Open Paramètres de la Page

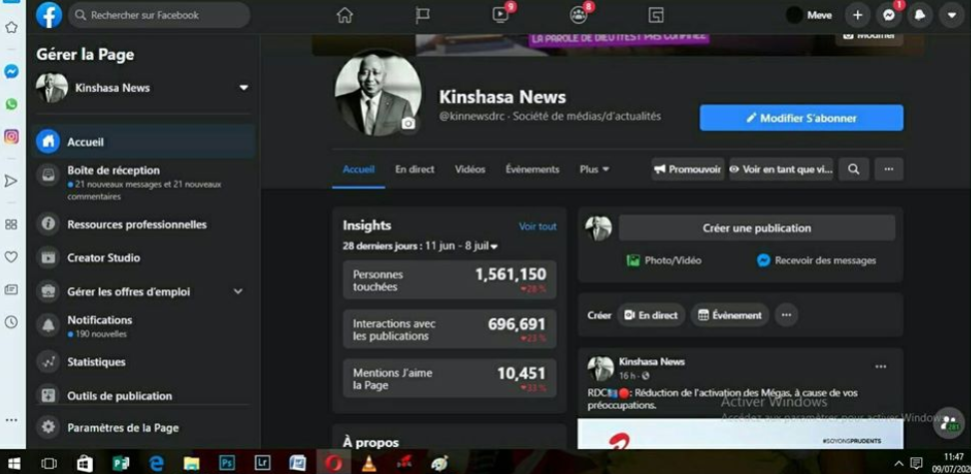pyautogui.click(x=143, y=427)
